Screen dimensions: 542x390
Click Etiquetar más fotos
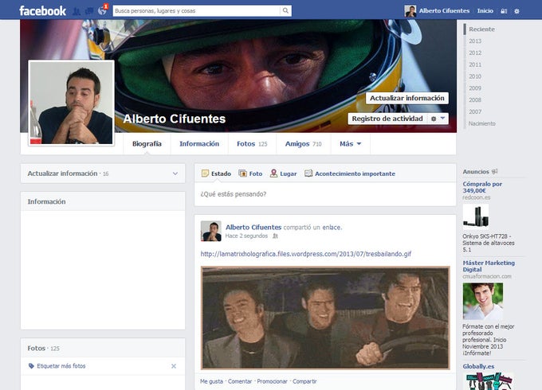pos(61,366)
